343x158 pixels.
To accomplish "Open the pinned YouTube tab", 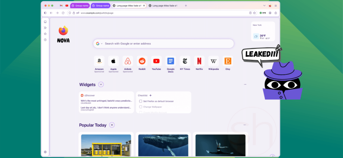I will [x=67, y=6].
